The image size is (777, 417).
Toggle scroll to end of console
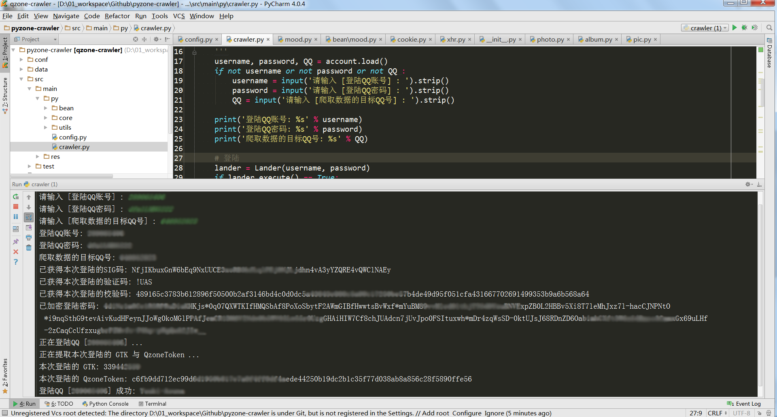pyautogui.click(x=29, y=227)
